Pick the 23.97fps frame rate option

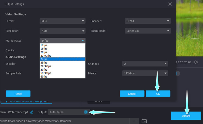coord(46,55)
